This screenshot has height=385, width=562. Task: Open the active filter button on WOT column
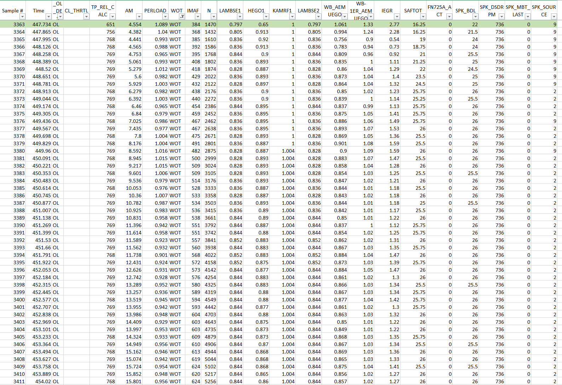[182, 17]
